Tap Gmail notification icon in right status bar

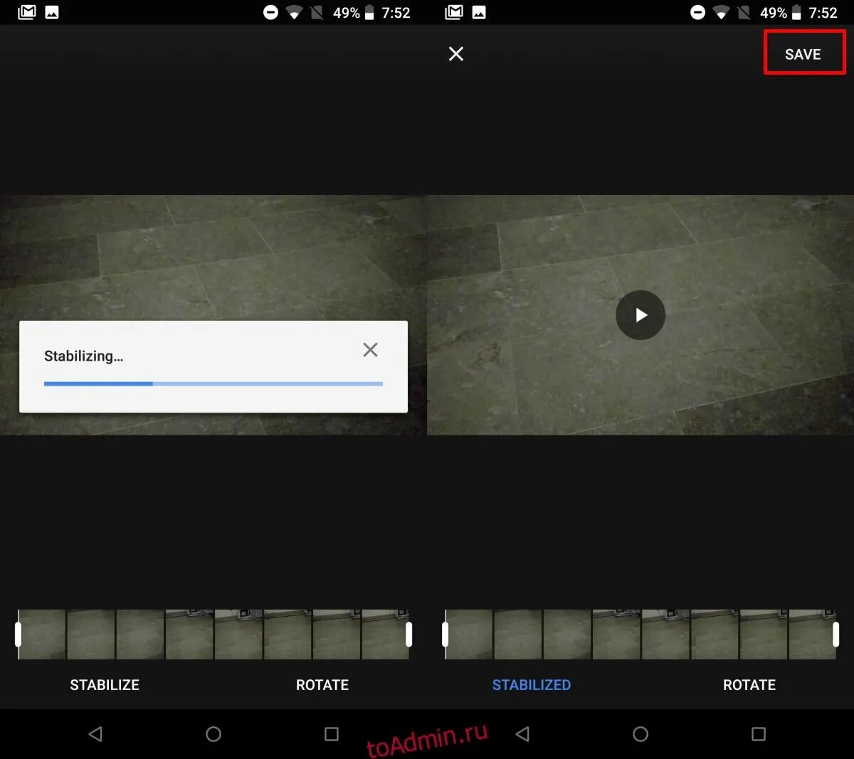coord(454,12)
